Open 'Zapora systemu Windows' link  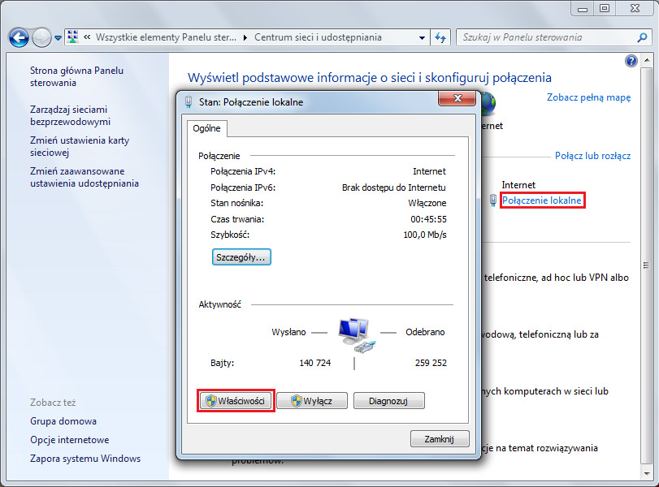[85, 459]
